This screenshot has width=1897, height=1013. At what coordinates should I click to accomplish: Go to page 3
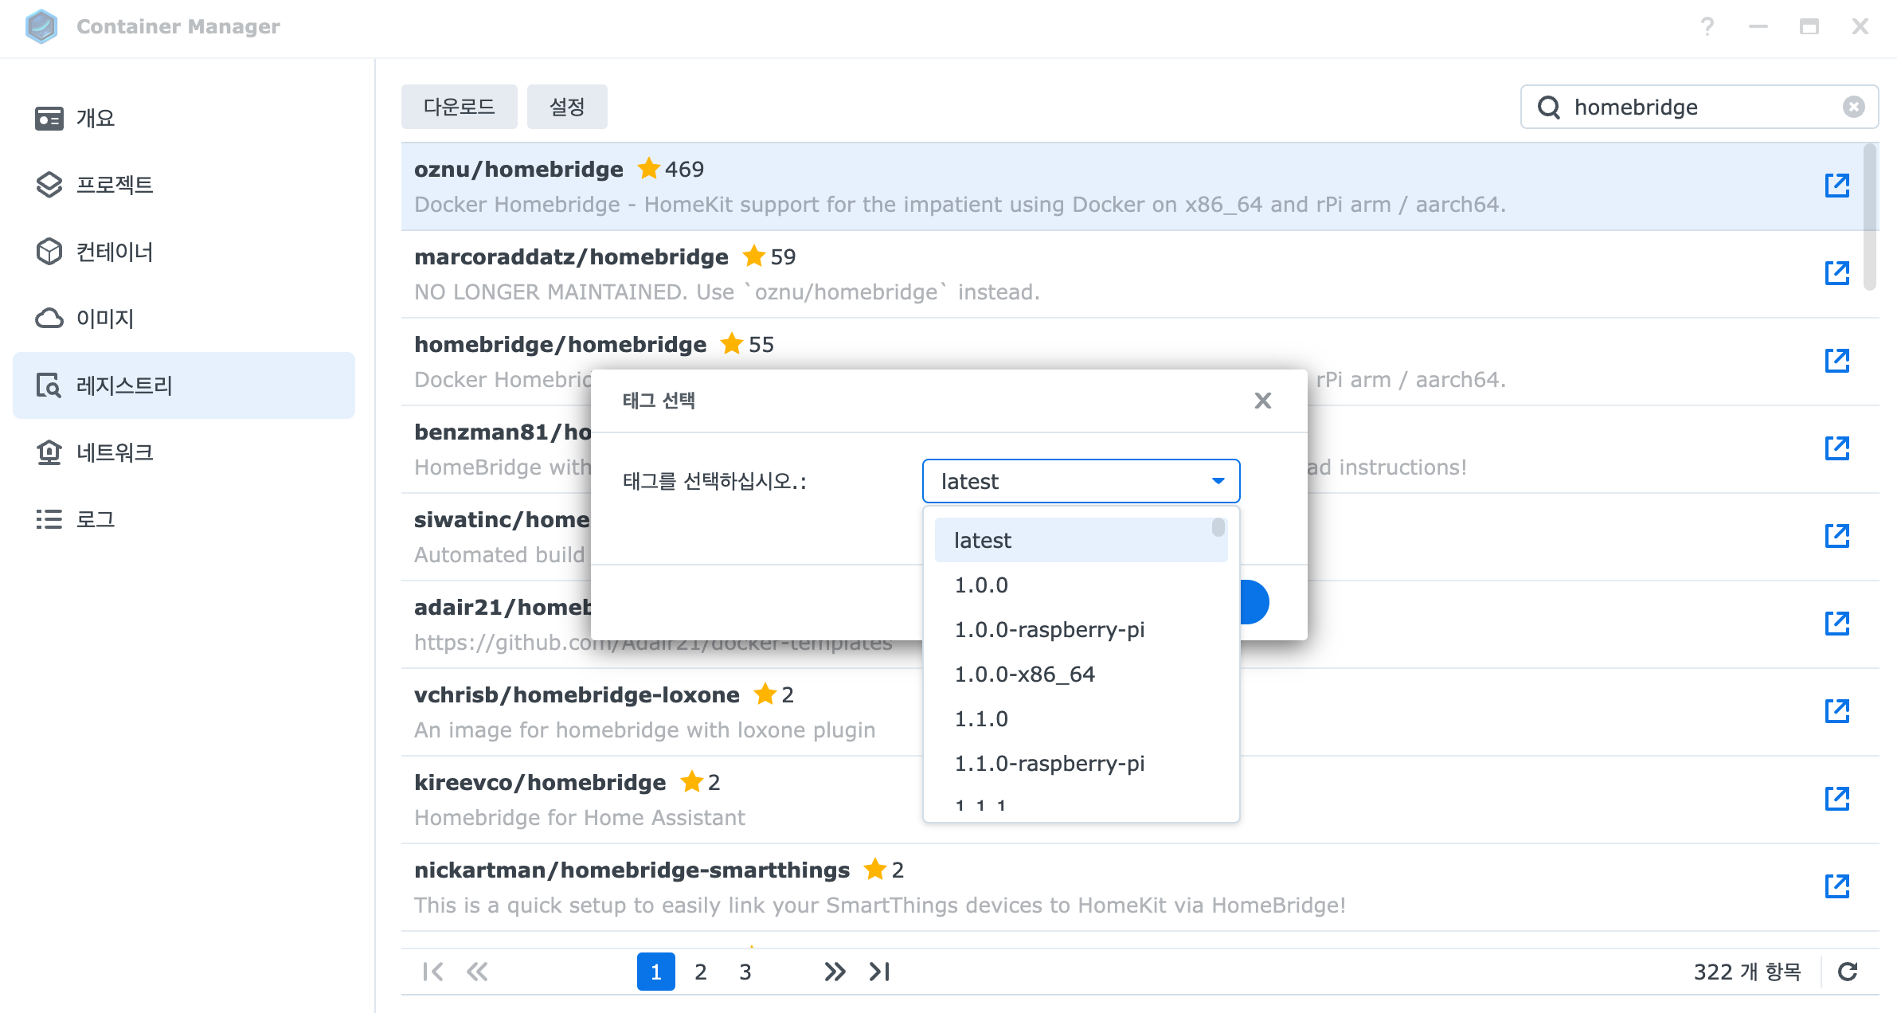coord(745,972)
